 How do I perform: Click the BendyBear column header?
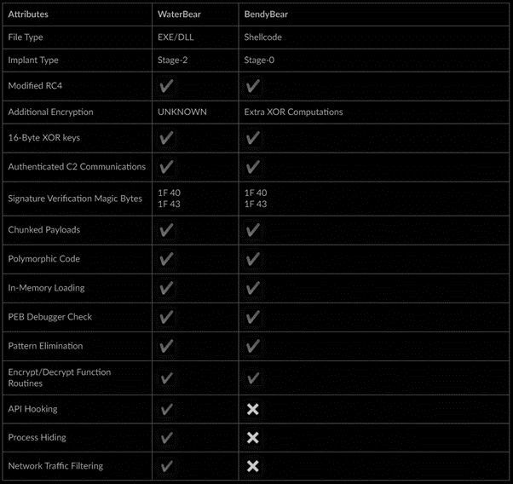267,14
